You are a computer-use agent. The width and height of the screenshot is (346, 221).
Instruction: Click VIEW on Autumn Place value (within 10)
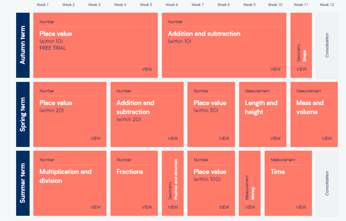pyautogui.click(x=147, y=69)
